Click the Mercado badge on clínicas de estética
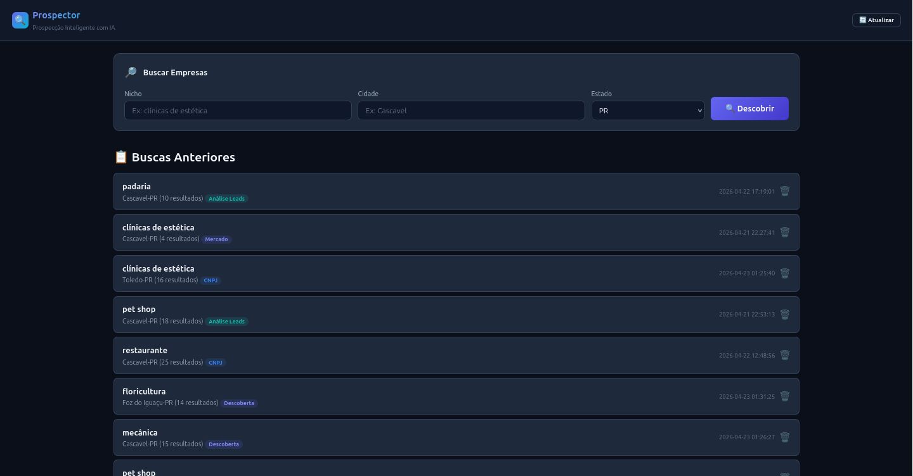Screen dimensions: 913x476 click(216, 239)
